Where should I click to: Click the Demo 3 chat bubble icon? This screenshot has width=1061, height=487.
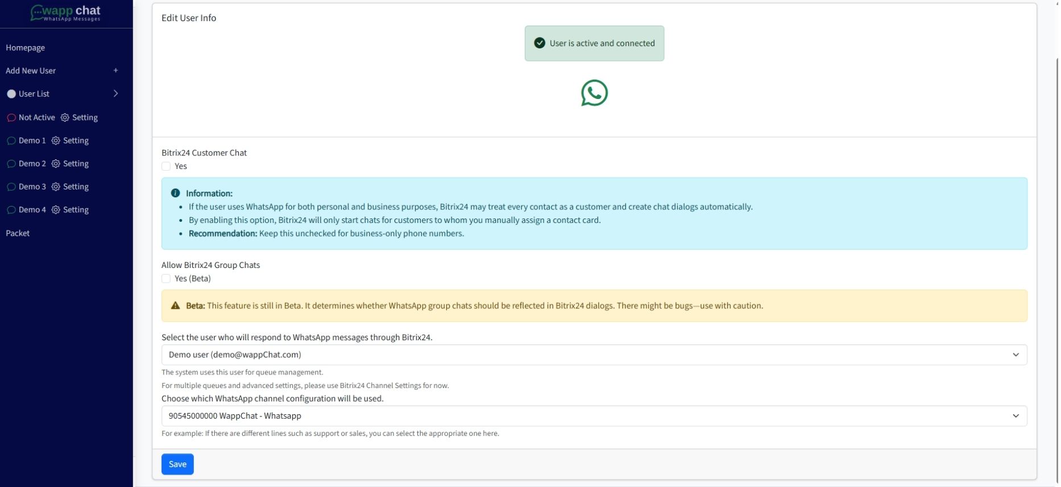(11, 187)
